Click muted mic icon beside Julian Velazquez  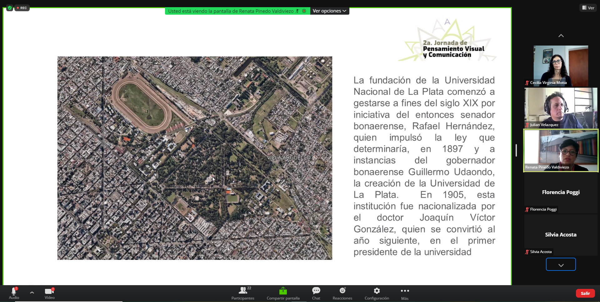(x=527, y=125)
